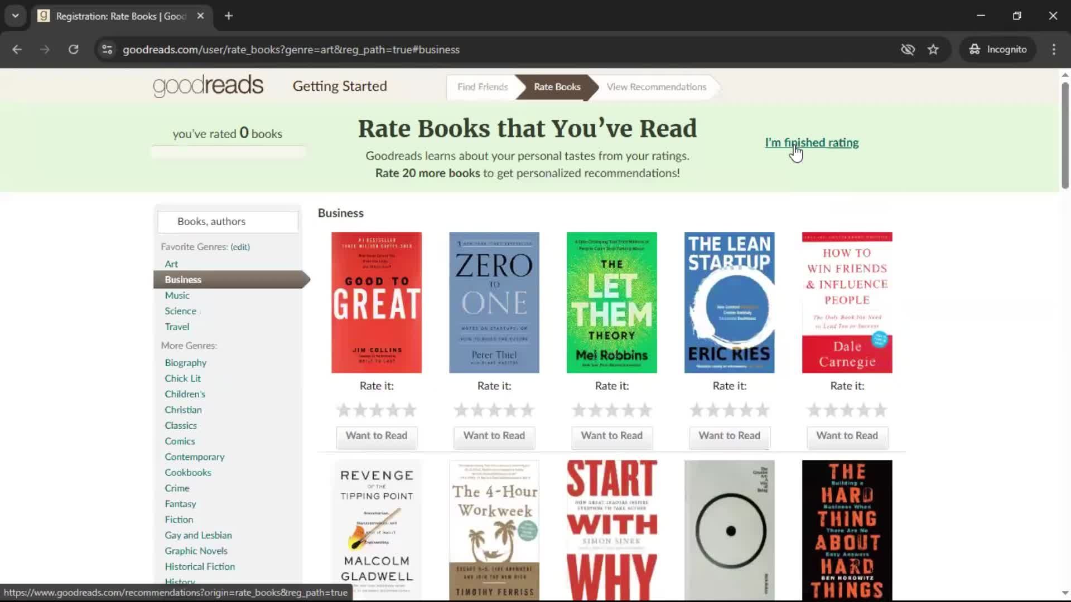Rate The Lean Startup five stars
1071x602 pixels.
click(763, 411)
